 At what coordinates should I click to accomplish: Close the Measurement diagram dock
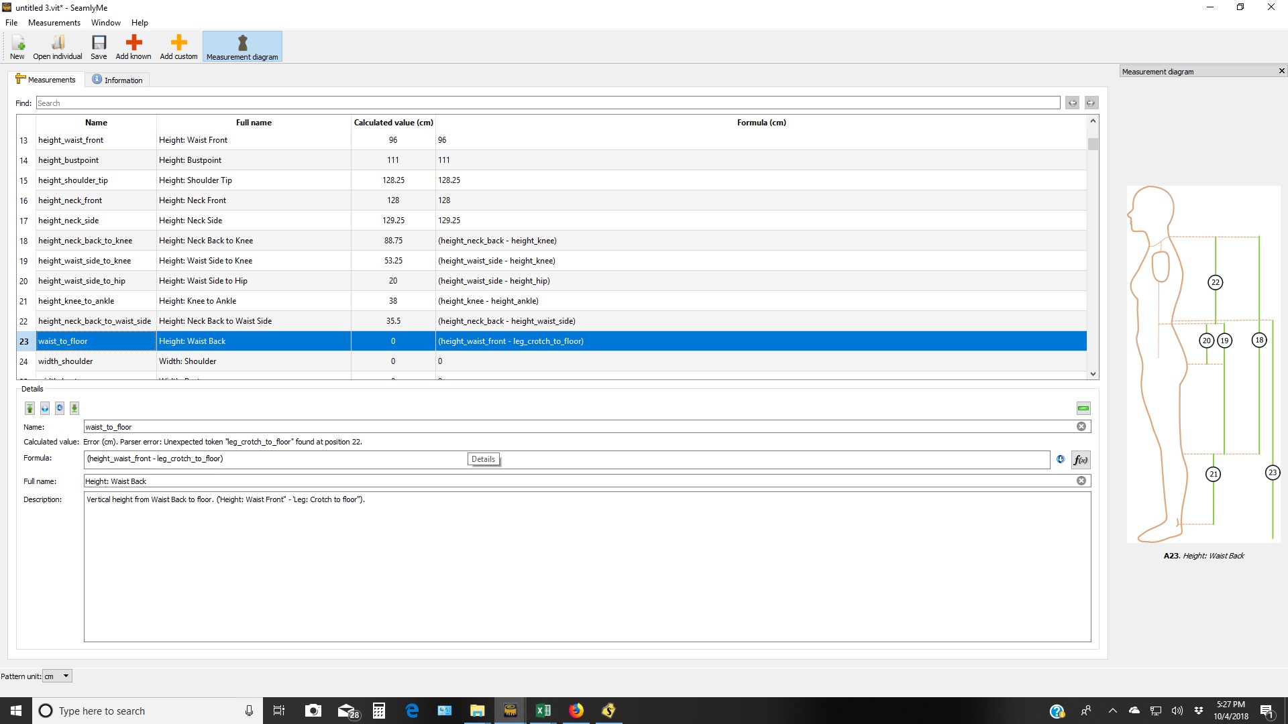tap(1281, 71)
